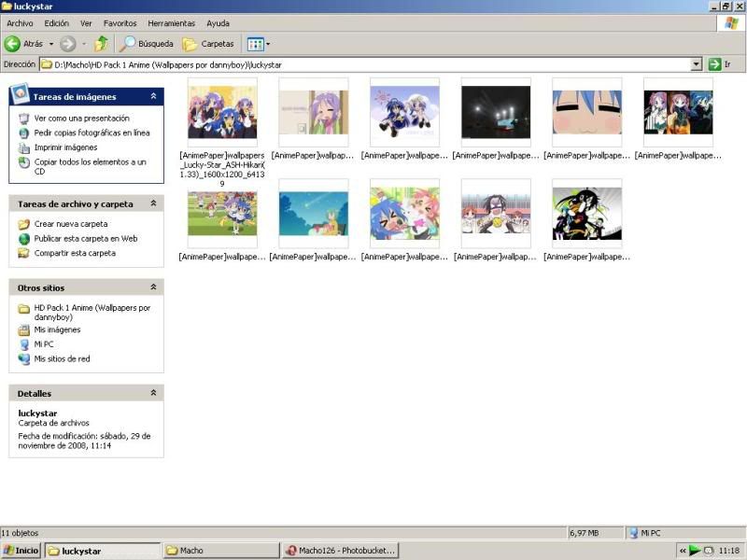747x560 pixels.
Task: Click Publicar esta carpeta en Web
Action: 86,239
